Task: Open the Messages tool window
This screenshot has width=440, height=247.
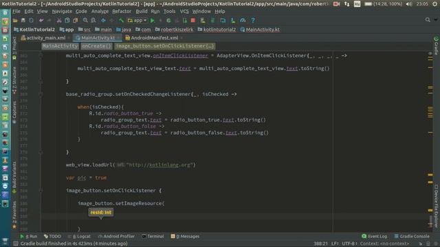Action: 185,236
